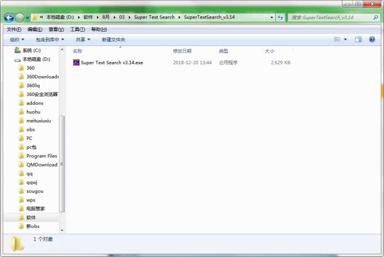This screenshot has width=384, height=257.
Task: Open the PC folder in the tree
Action: [x=29, y=138]
